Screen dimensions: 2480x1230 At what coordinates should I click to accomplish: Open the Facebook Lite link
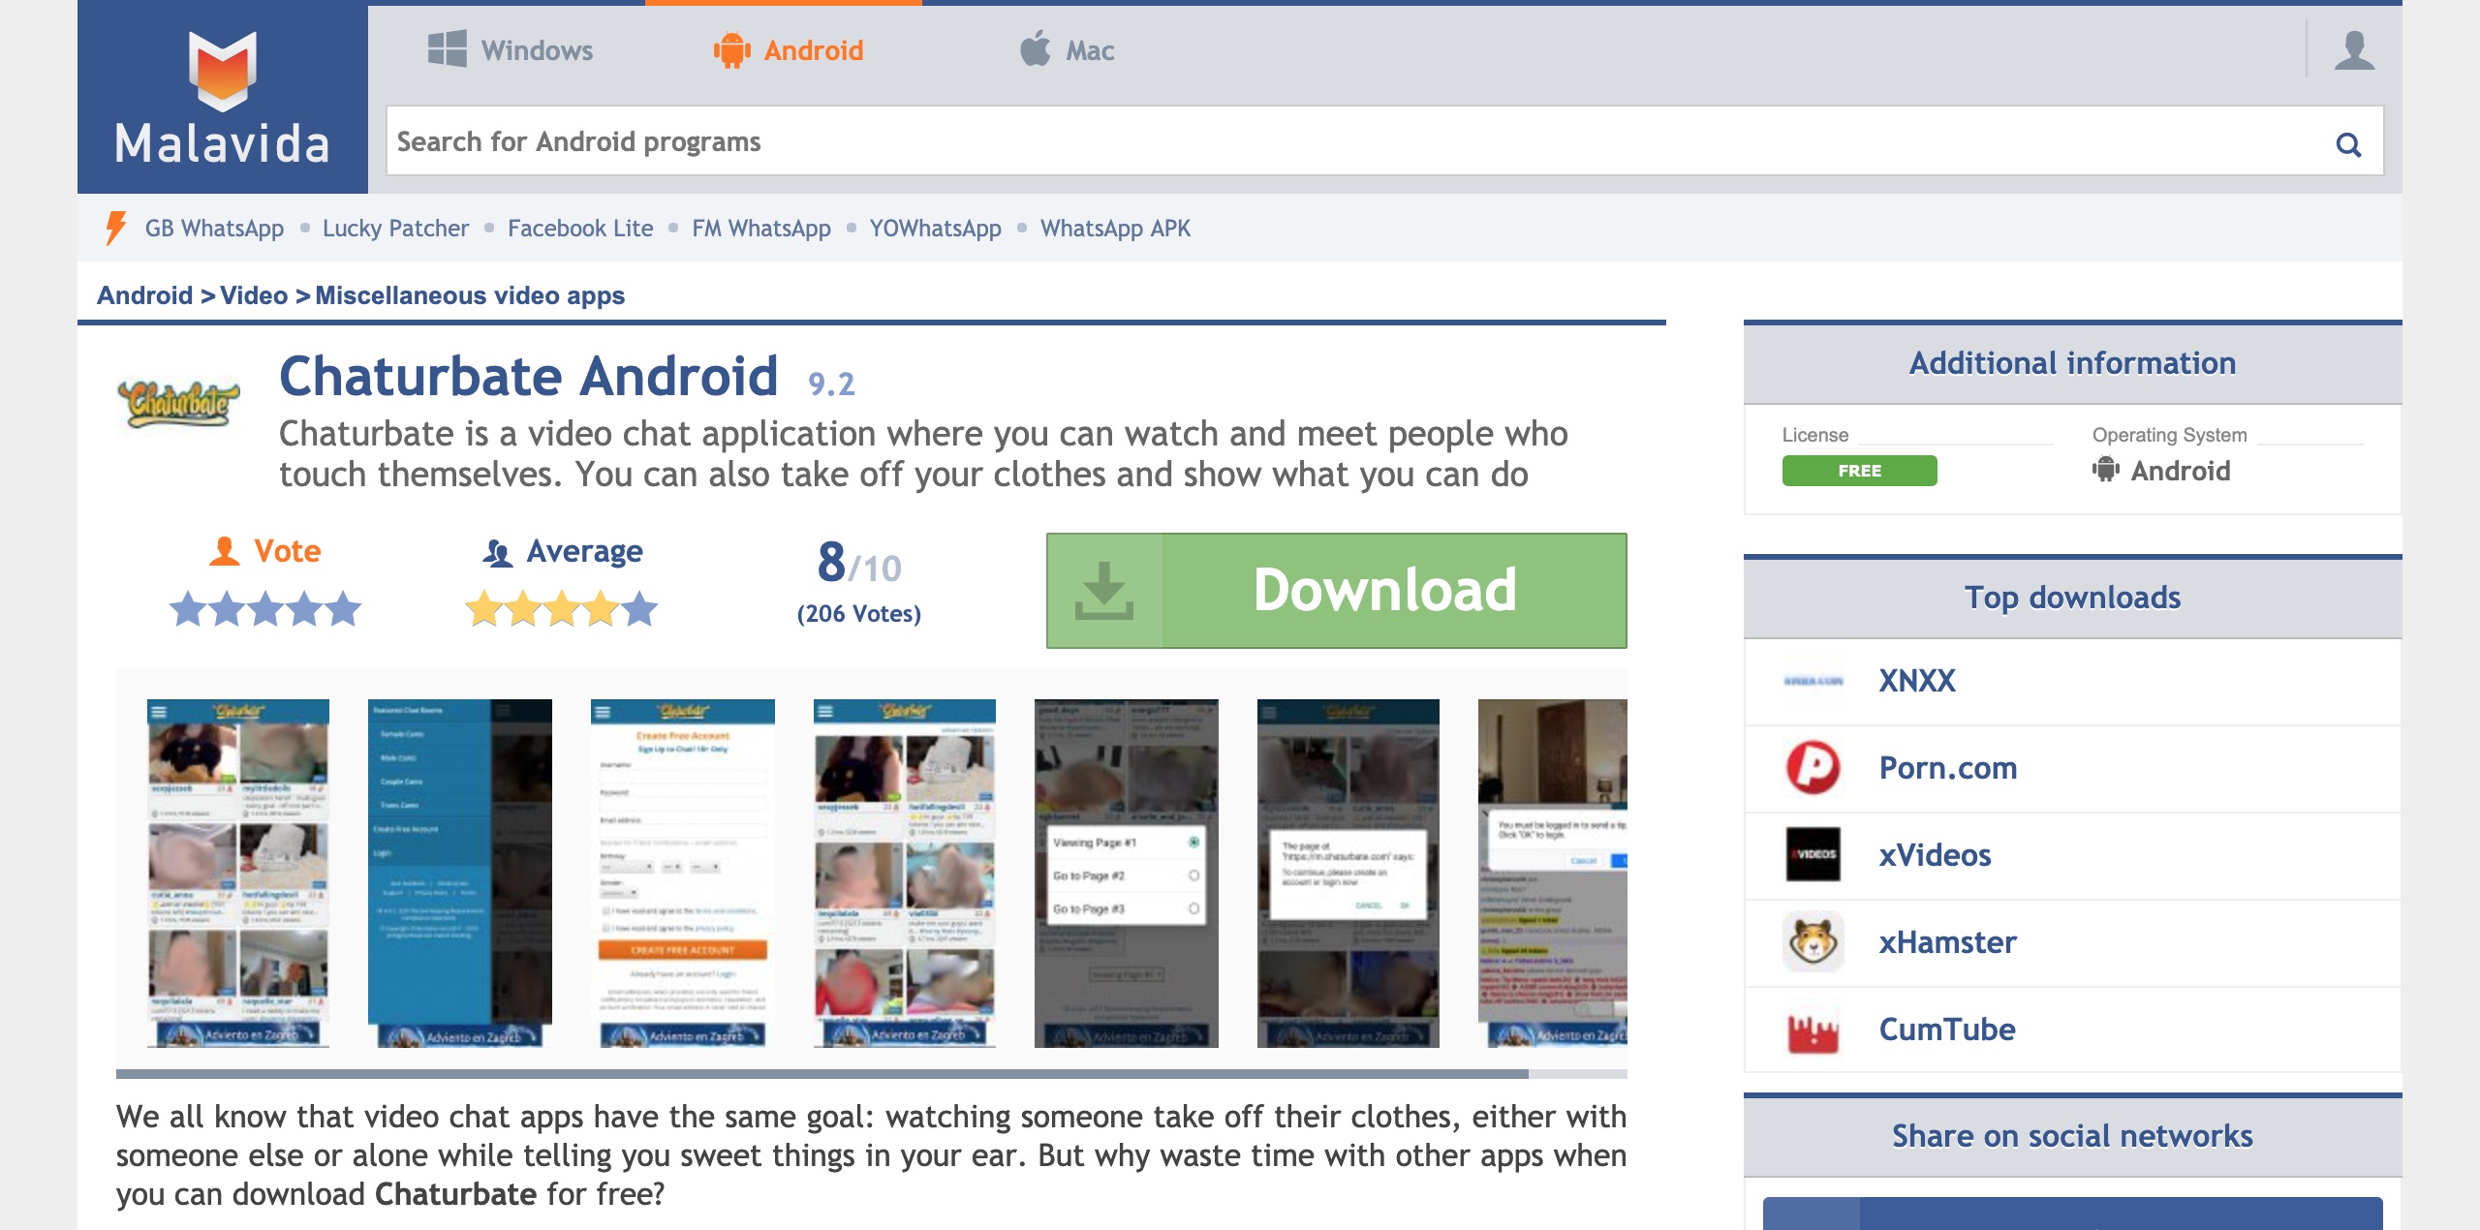[580, 229]
